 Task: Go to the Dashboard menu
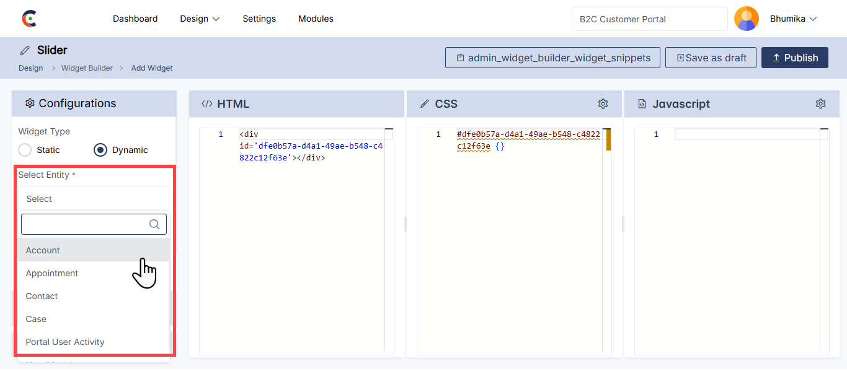click(x=135, y=19)
